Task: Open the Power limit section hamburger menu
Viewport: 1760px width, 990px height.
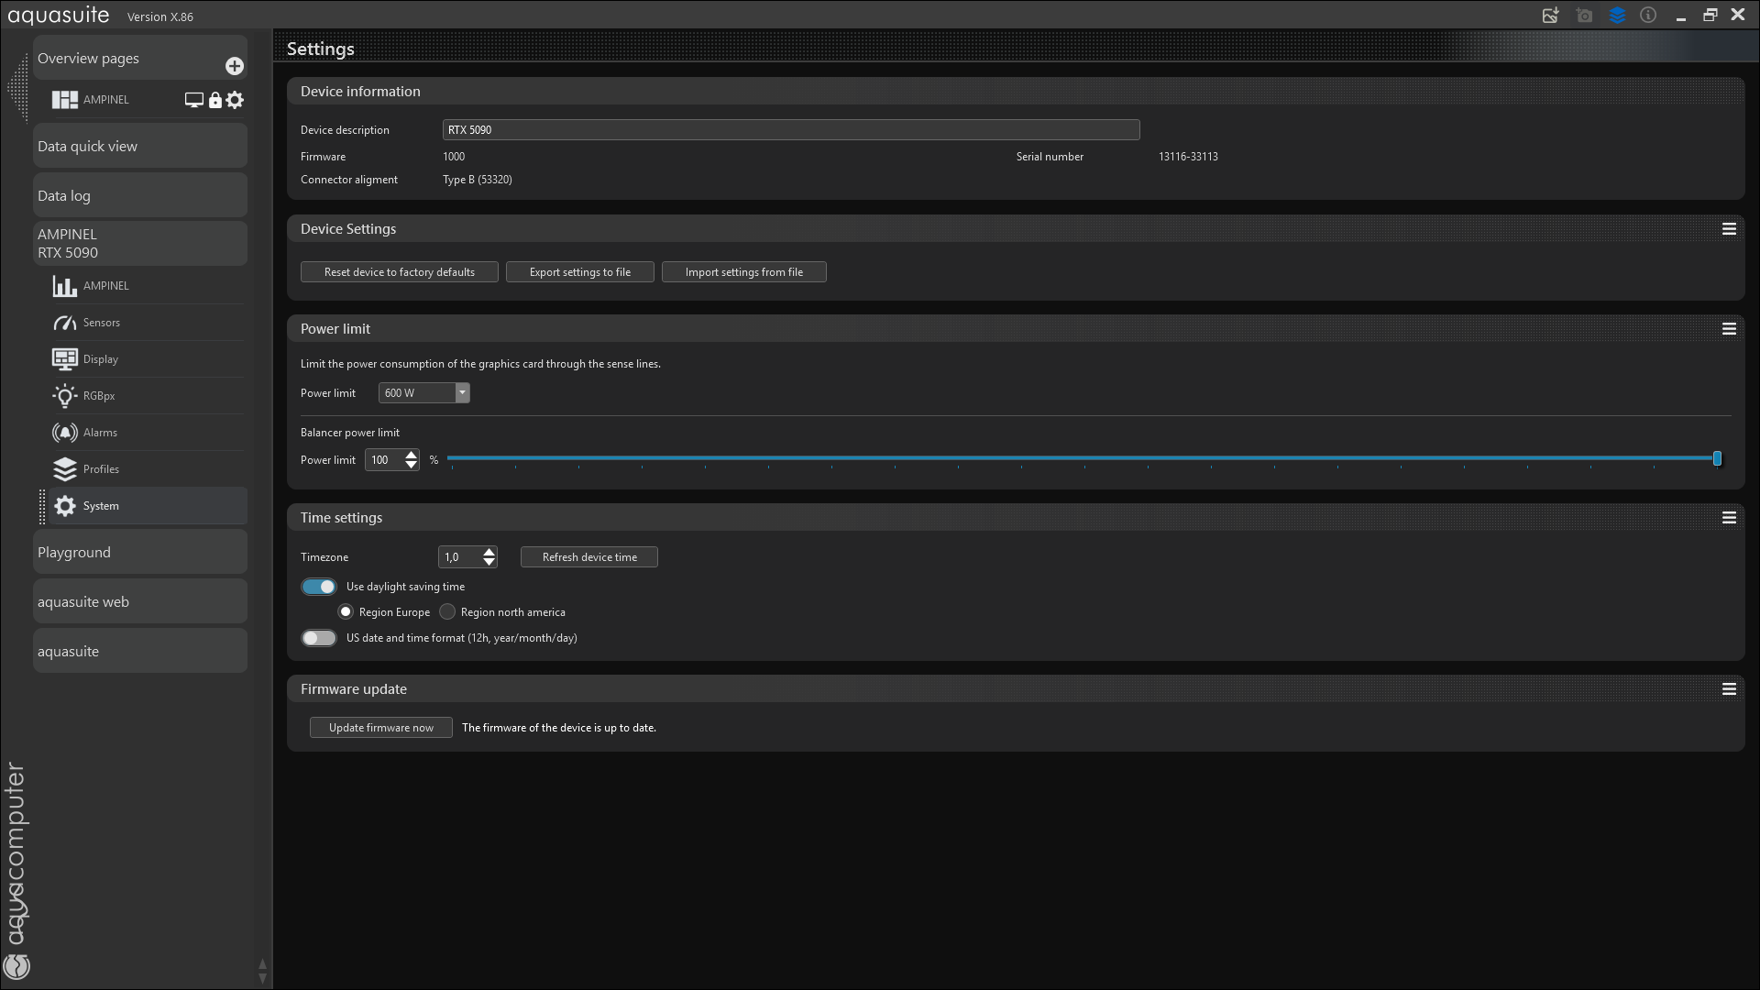Action: [1729, 329]
